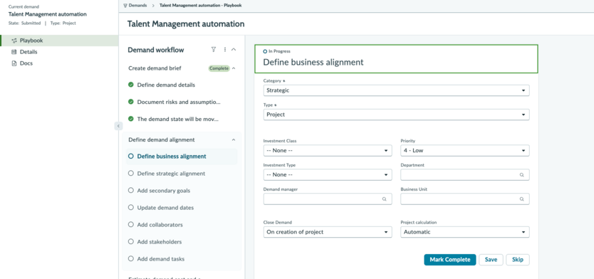Collapse the Demand workflow panel chevron
Viewport: 594px width, 279px height.
234,50
